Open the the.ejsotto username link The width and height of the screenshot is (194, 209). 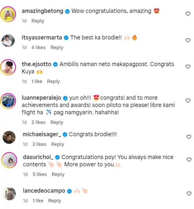(36, 64)
